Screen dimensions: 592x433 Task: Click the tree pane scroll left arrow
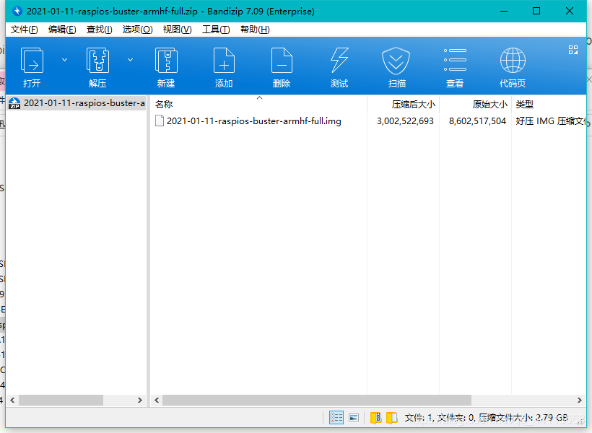tap(12, 400)
